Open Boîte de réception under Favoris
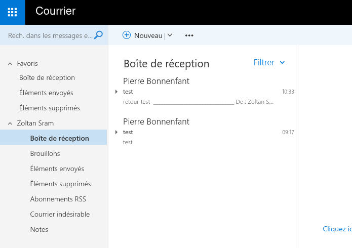Image resolution: width=352 pixels, height=248 pixels. (x=47, y=77)
